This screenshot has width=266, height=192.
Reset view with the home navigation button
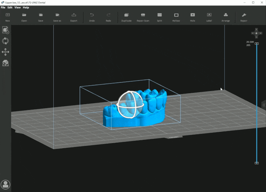click(256, 33)
